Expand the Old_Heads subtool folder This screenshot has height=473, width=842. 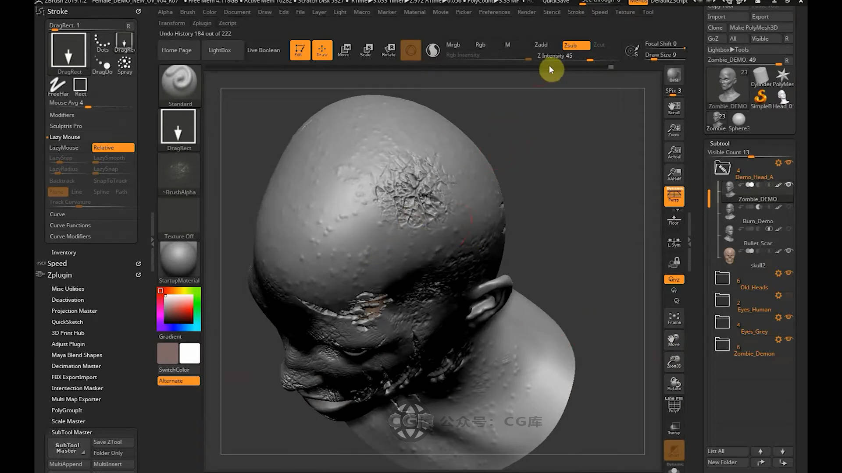tap(722, 278)
